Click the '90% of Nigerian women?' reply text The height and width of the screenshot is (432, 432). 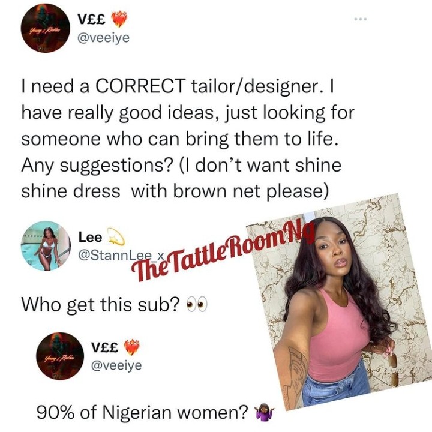click(x=143, y=412)
